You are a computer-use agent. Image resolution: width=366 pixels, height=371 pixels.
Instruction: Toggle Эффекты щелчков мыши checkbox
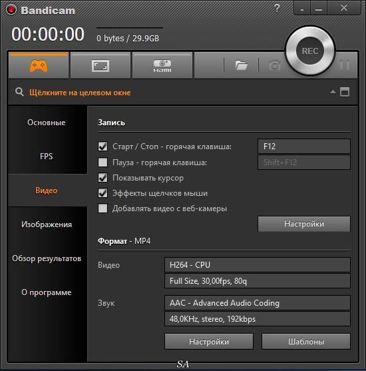tap(102, 193)
